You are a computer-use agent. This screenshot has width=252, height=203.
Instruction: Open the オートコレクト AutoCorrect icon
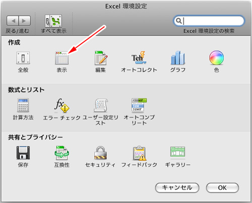tap(139, 58)
